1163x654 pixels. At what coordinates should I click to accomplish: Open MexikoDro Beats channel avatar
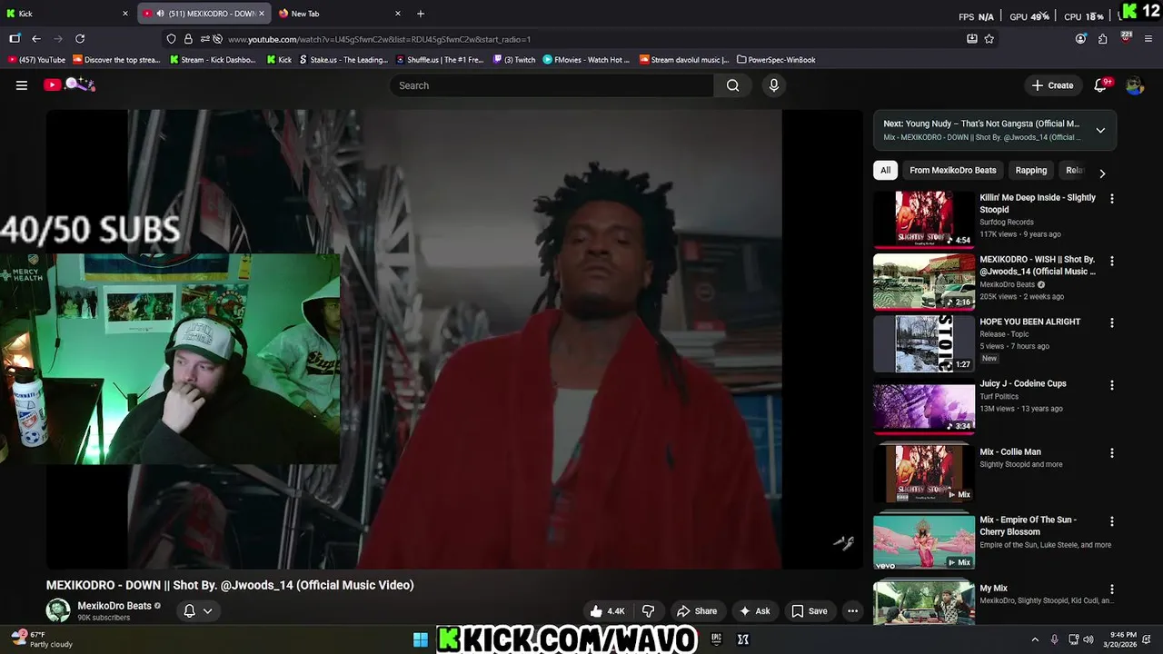[58, 610]
